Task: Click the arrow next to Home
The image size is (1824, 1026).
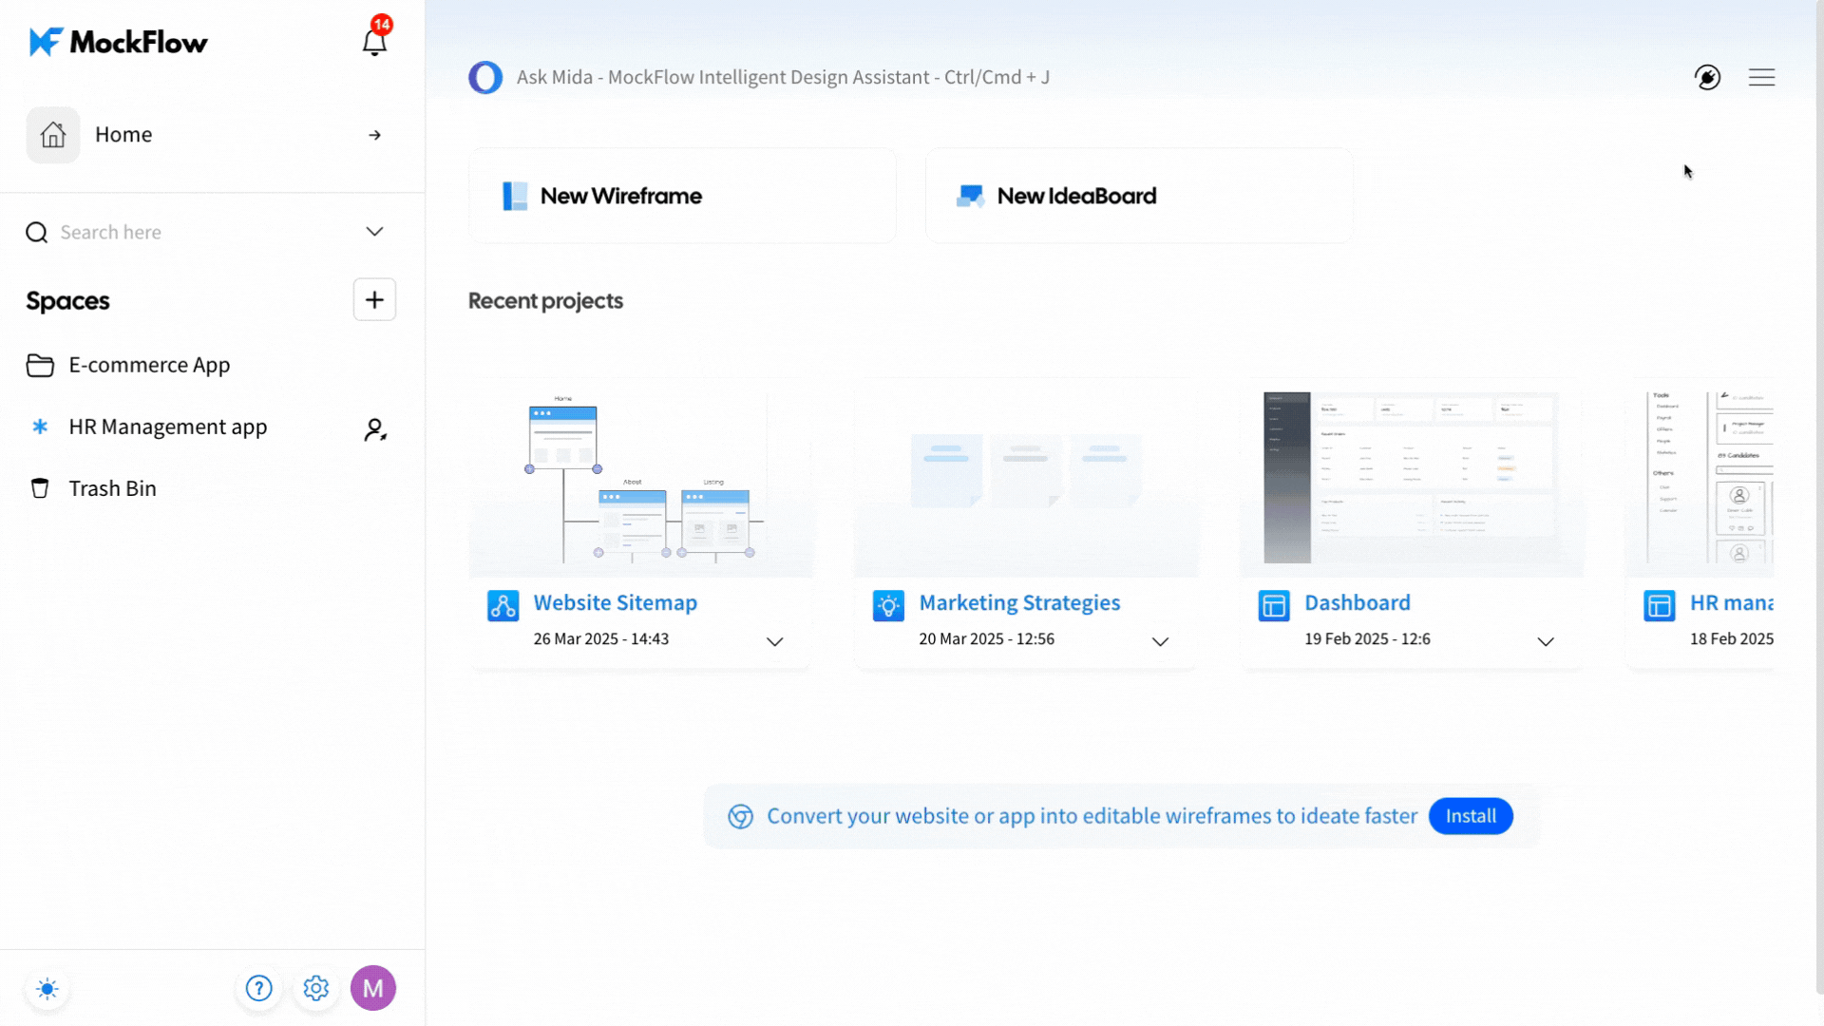Action: coord(375,135)
